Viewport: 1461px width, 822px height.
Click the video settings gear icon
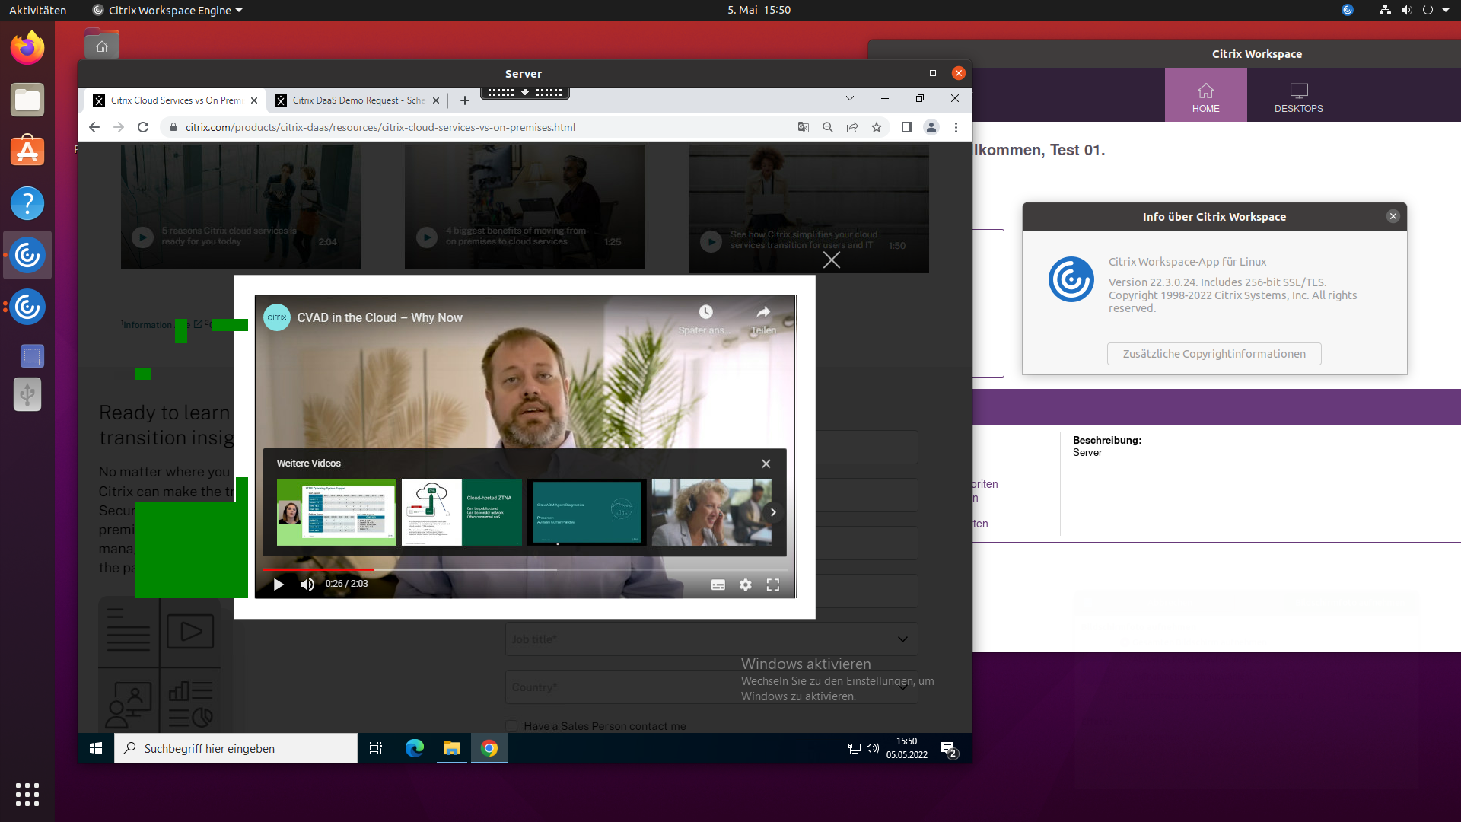click(x=745, y=585)
